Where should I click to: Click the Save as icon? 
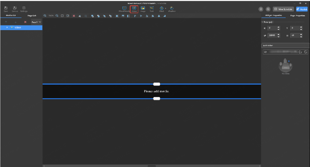[x=15, y=9]
